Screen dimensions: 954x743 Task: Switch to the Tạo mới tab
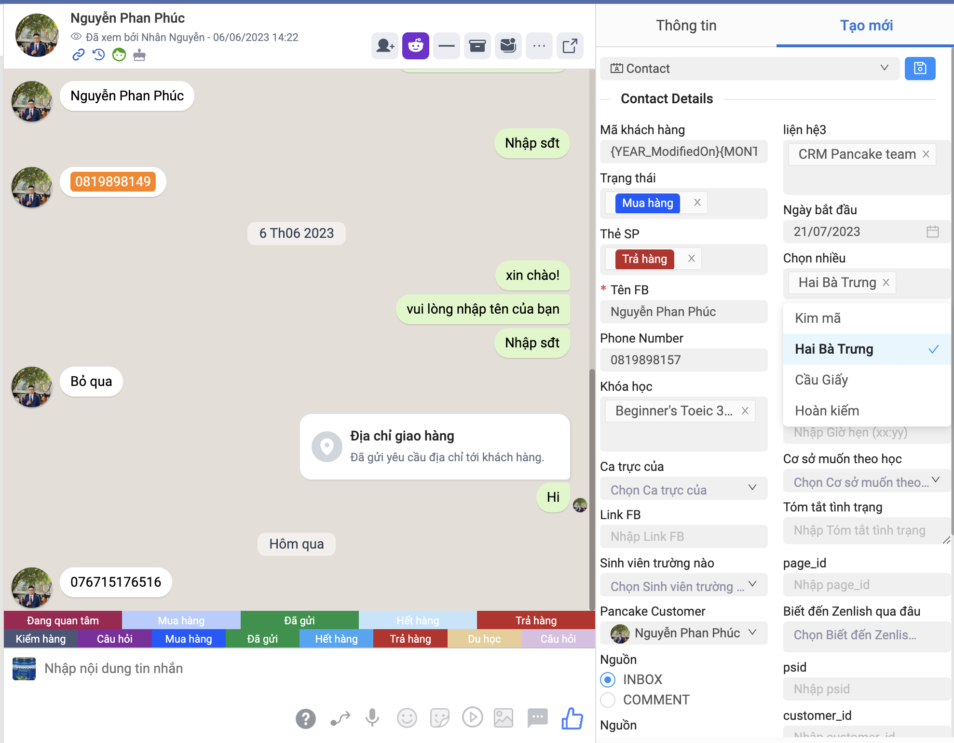pos(866,25)
